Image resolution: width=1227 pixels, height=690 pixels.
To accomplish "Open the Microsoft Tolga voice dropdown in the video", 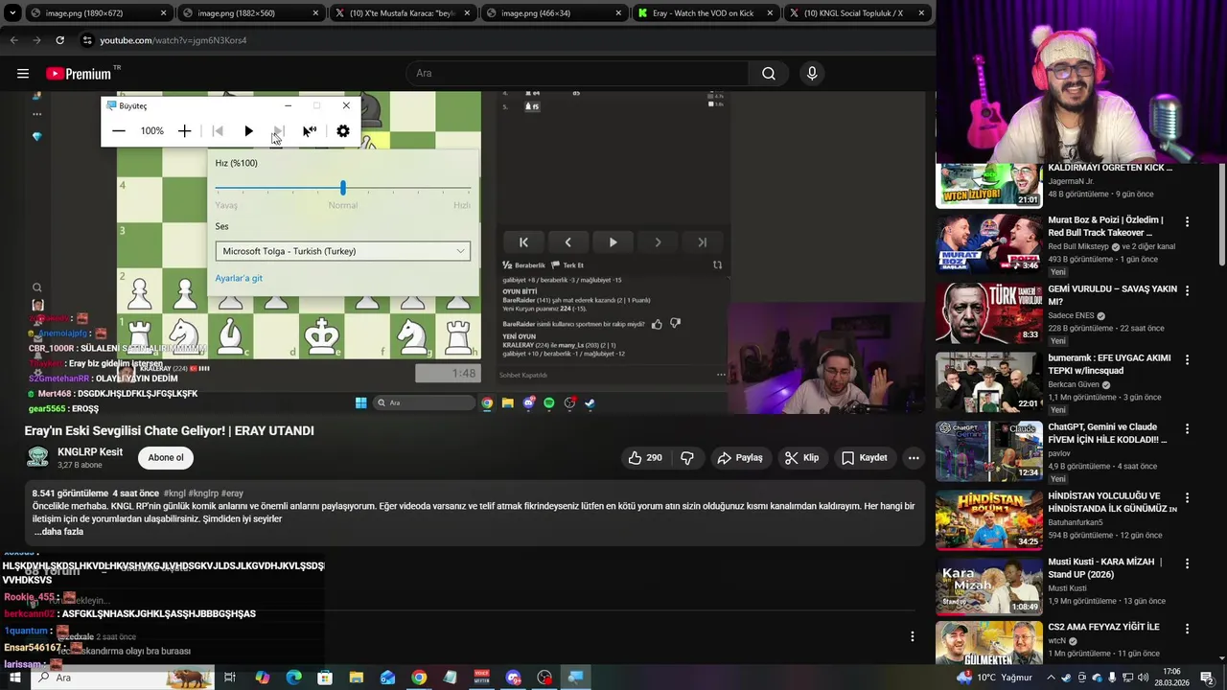I will [342, 251].
